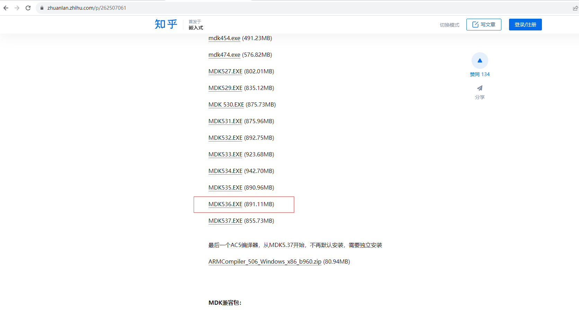Screen dimensions: 579x312
Task: Click the paper plane share icon
Action: 480,88
